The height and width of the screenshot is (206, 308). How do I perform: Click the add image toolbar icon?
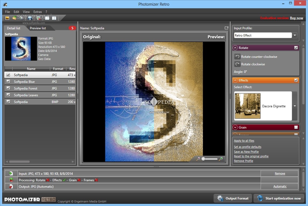(x=7, y=18)
